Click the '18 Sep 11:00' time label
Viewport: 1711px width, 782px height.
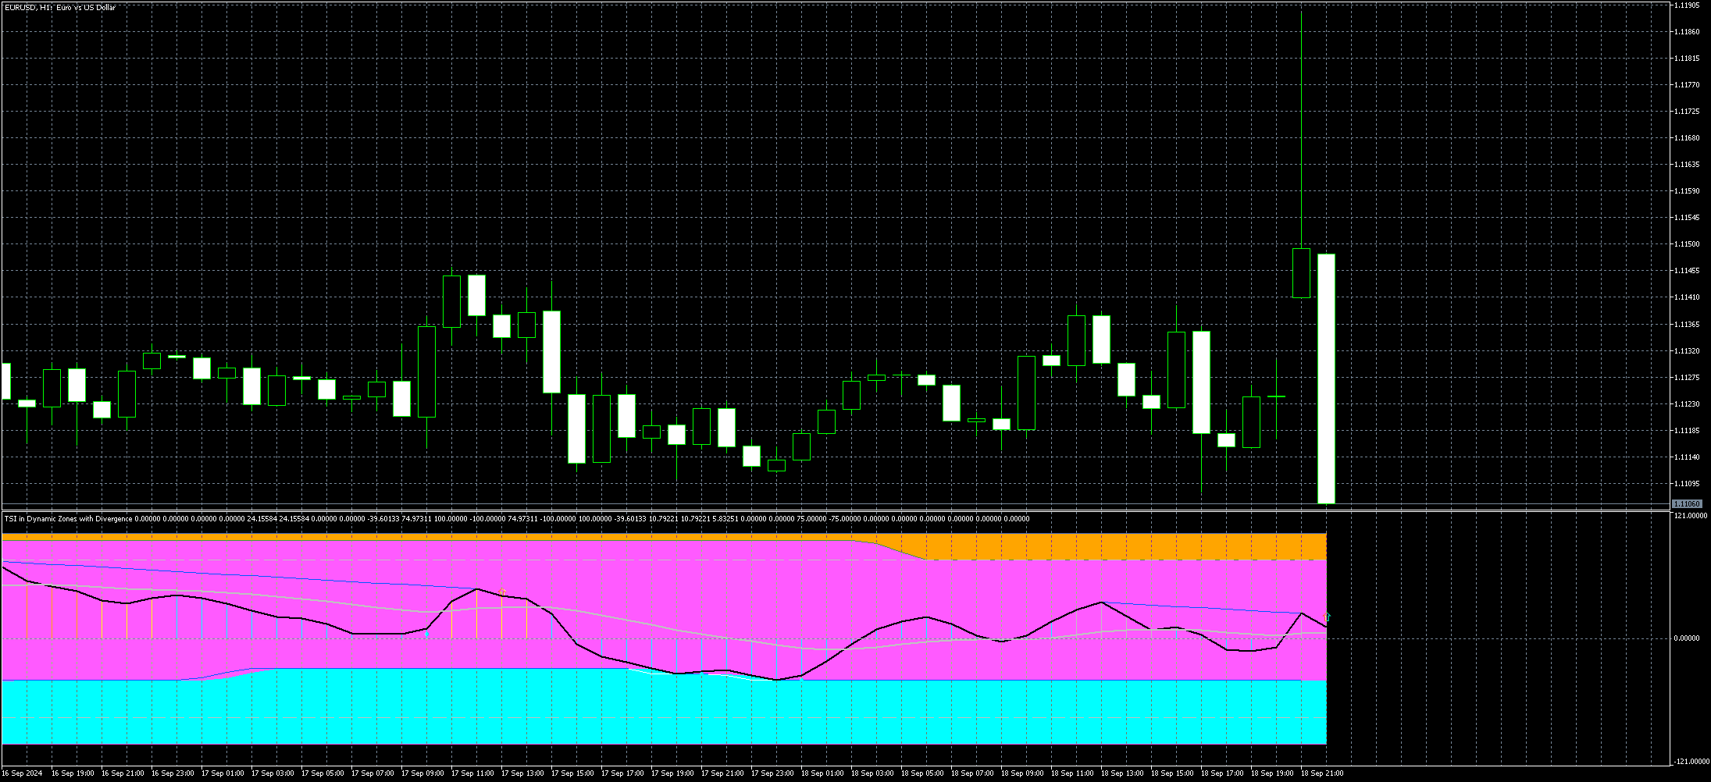coord(1072,773)
